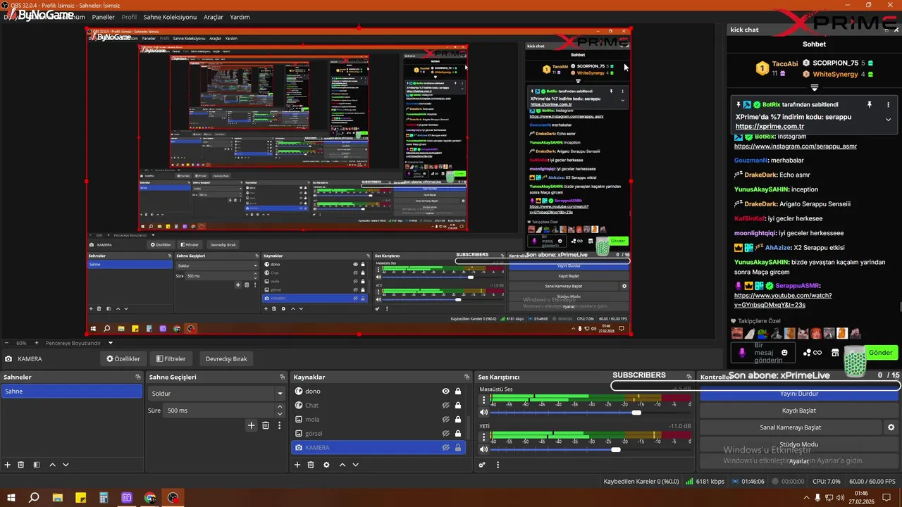Move source down arrow in Kaynaklar
Image resolution: width=902 pixels, height=507 pixels.
[x=355, y=465]
